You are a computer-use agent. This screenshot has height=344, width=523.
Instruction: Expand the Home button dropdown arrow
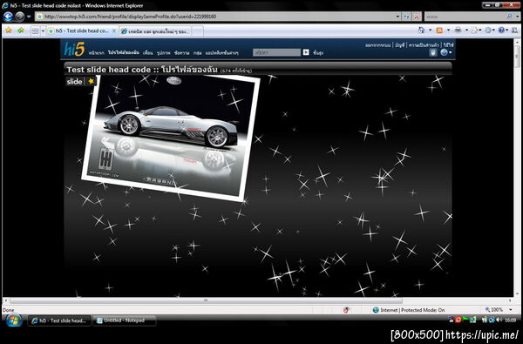click(x=430, y=30)
